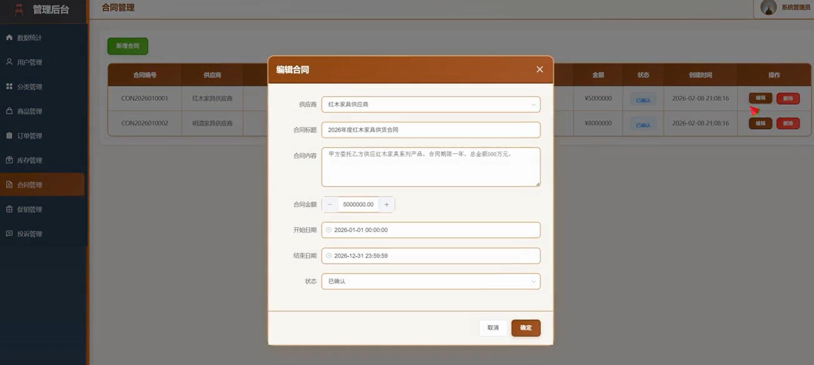Click the CON2026010002 contract number cell

tap(145, 123)
